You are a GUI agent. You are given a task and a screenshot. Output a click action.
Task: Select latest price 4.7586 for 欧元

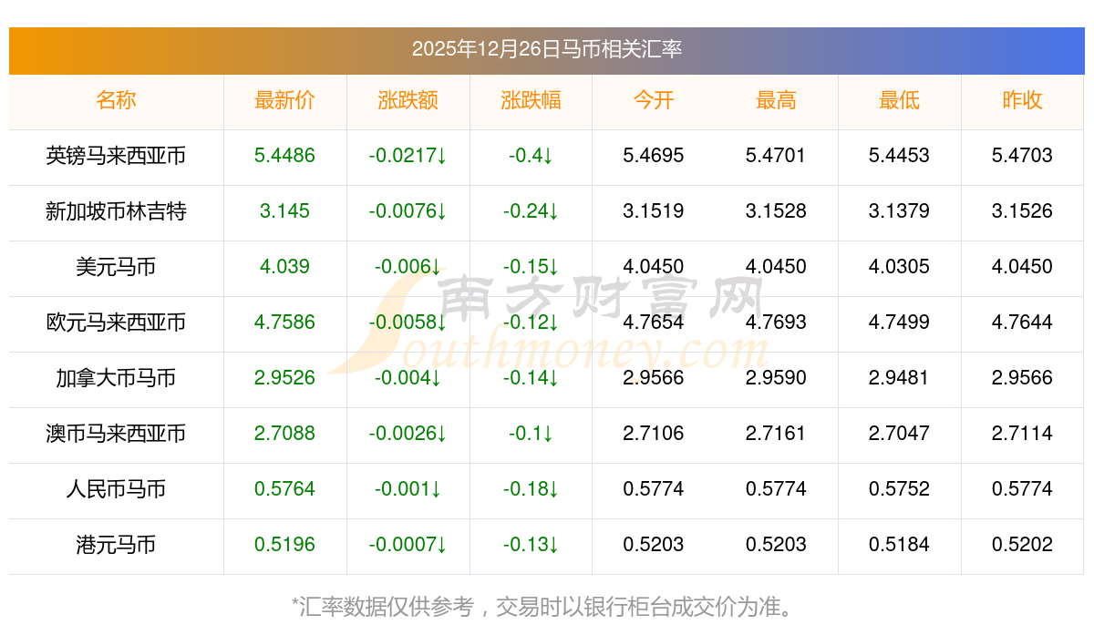(284, 323)
